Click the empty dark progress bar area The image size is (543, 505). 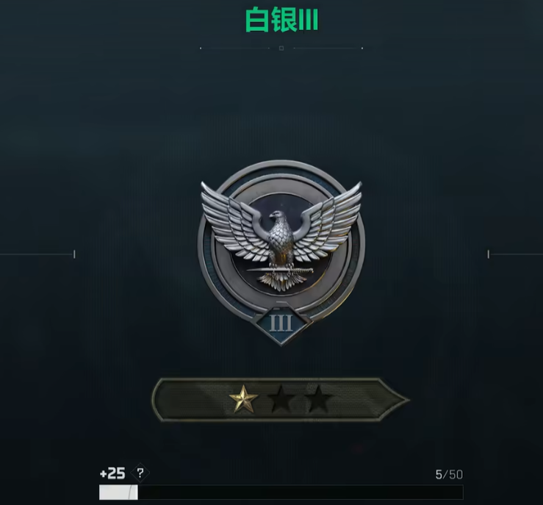coord(301,493)
